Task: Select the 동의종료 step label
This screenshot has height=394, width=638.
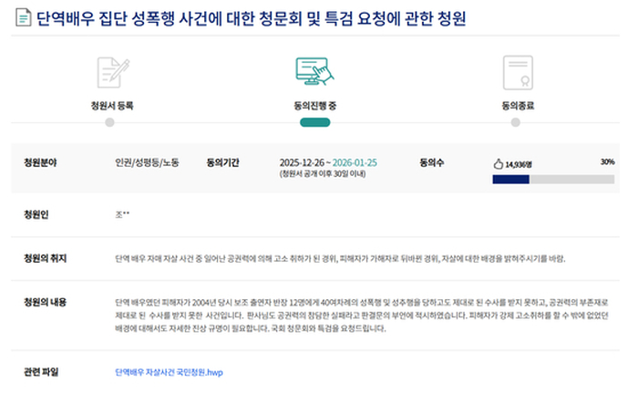Action: (x=517, y=105)
